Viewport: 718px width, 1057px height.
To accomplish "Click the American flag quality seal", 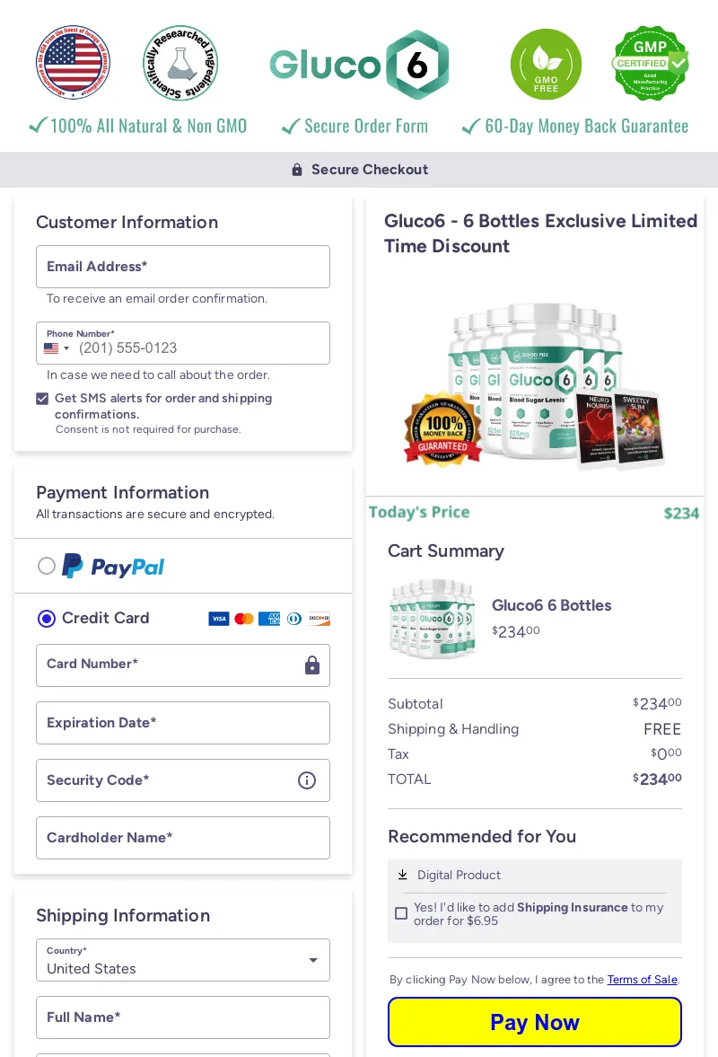I will click(73, 63).
